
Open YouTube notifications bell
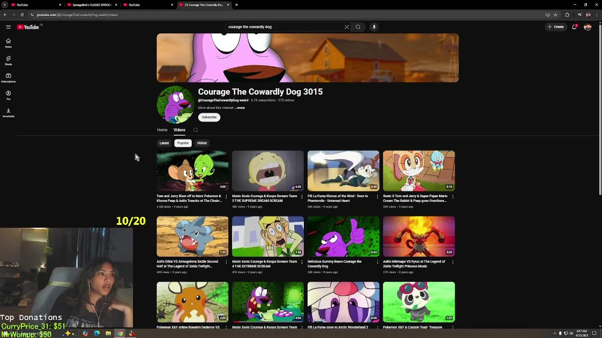(574, 27)
